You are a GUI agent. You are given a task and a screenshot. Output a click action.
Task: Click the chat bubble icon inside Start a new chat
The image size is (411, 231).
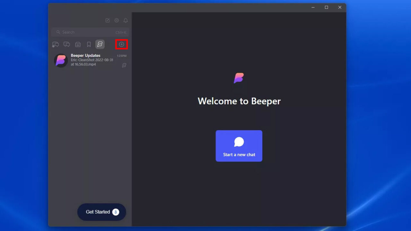pyautogui.click(x=239, y=141)
